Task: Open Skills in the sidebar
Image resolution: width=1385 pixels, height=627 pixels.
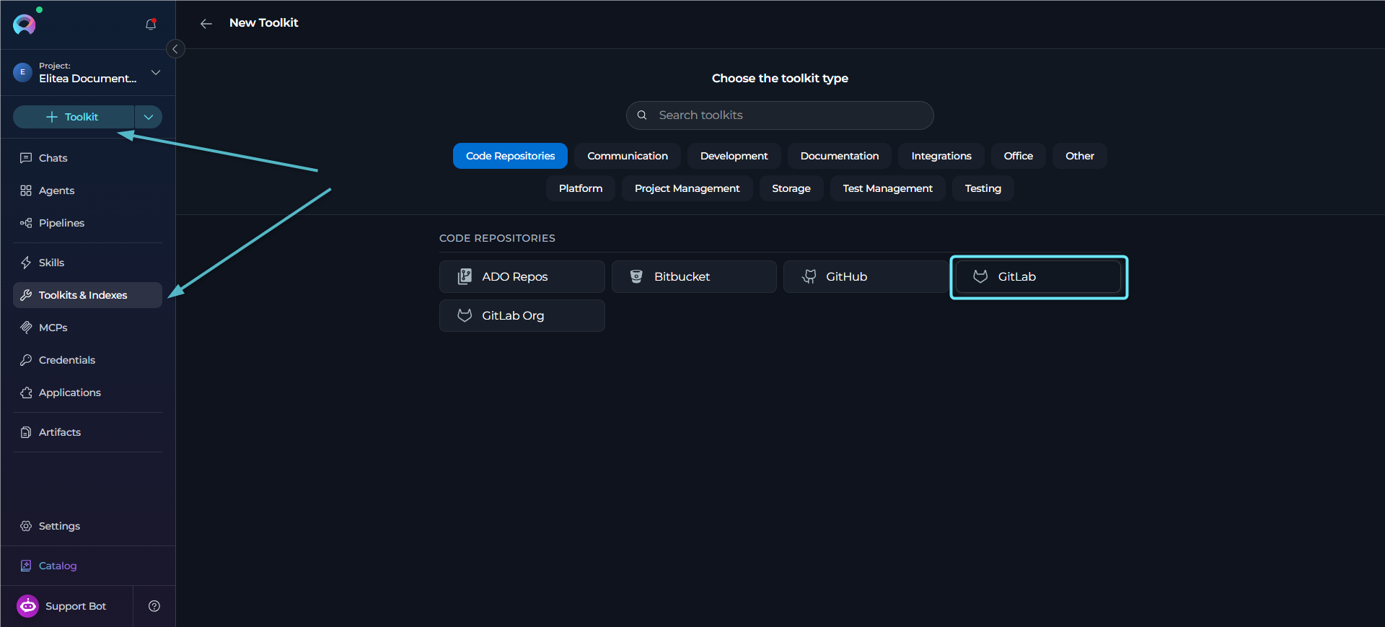Action: pyautogui.click(x=87, y=263)
